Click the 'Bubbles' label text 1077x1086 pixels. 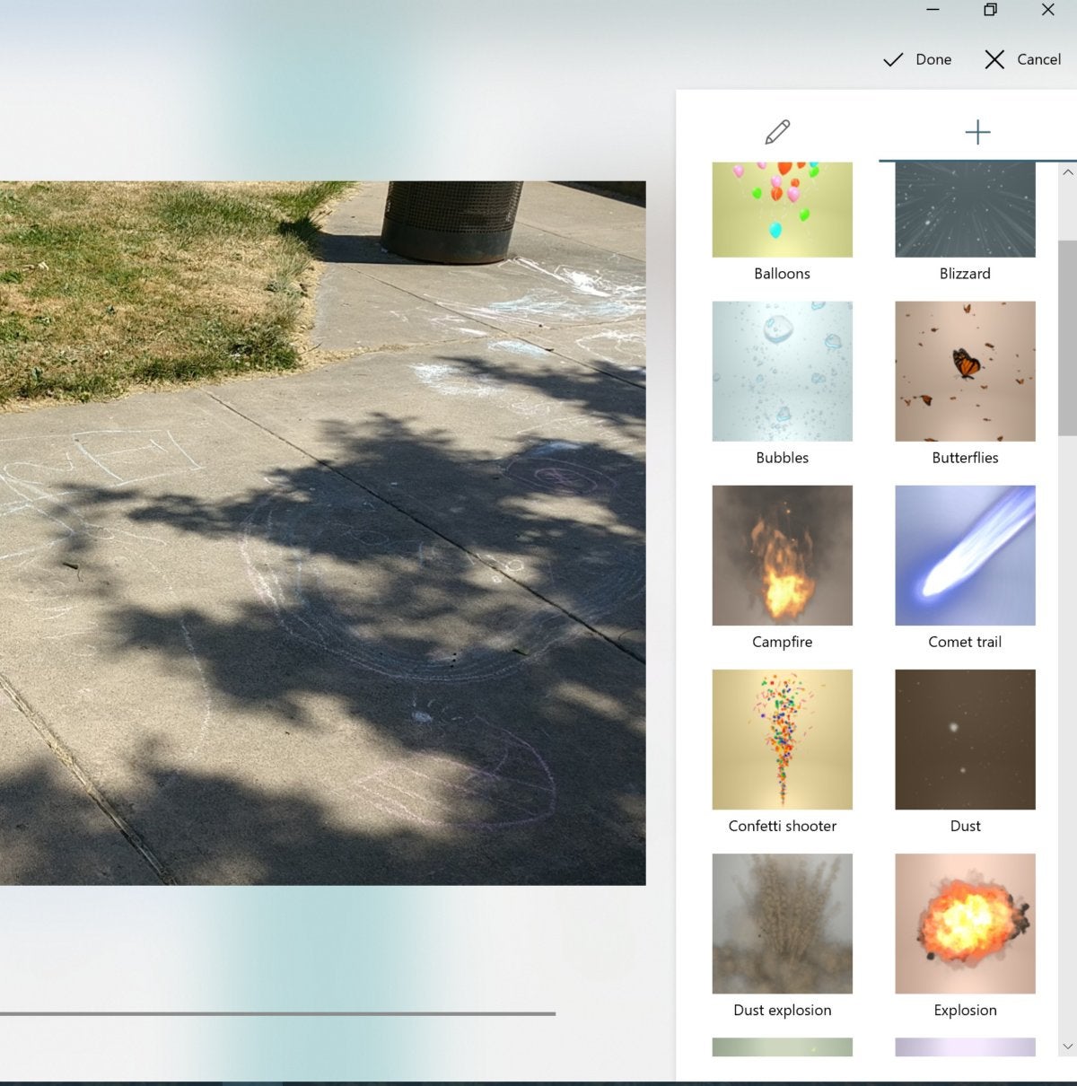(782, 458)
